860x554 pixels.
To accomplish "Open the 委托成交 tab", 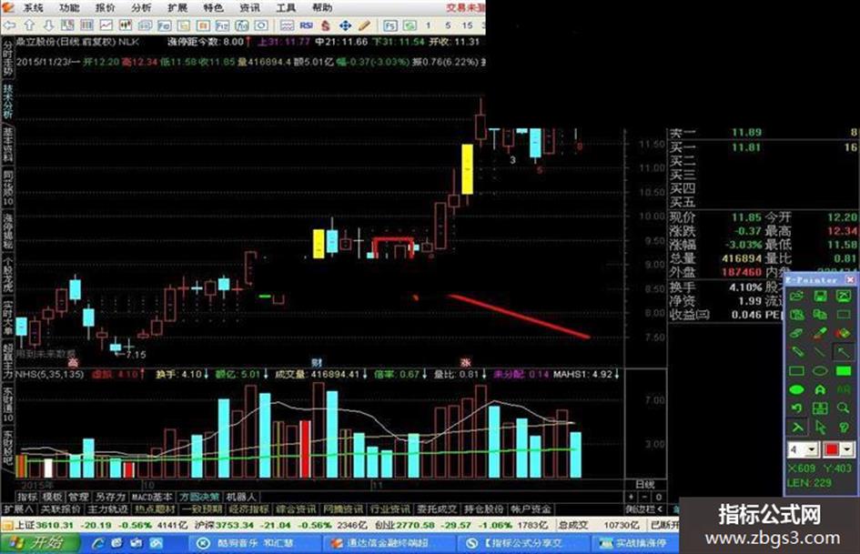I will point(437,509).
